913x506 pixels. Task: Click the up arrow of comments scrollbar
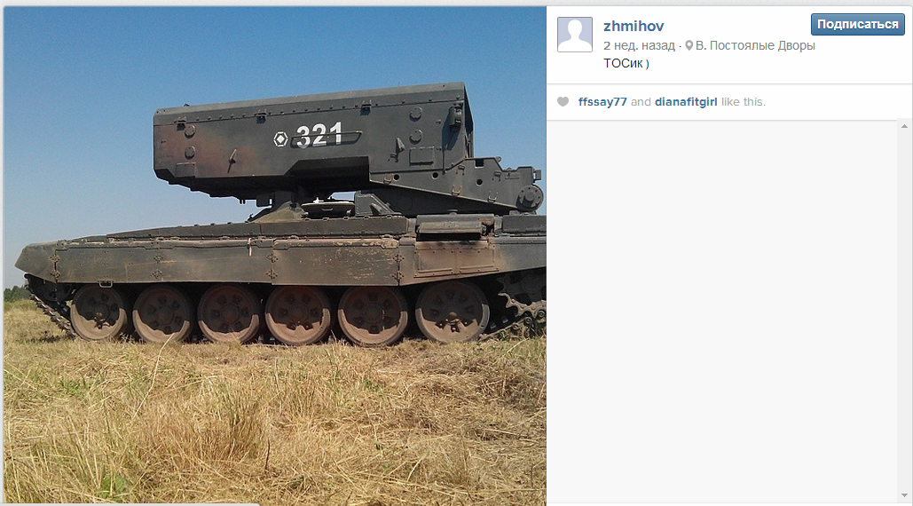[x=904, y=126]
